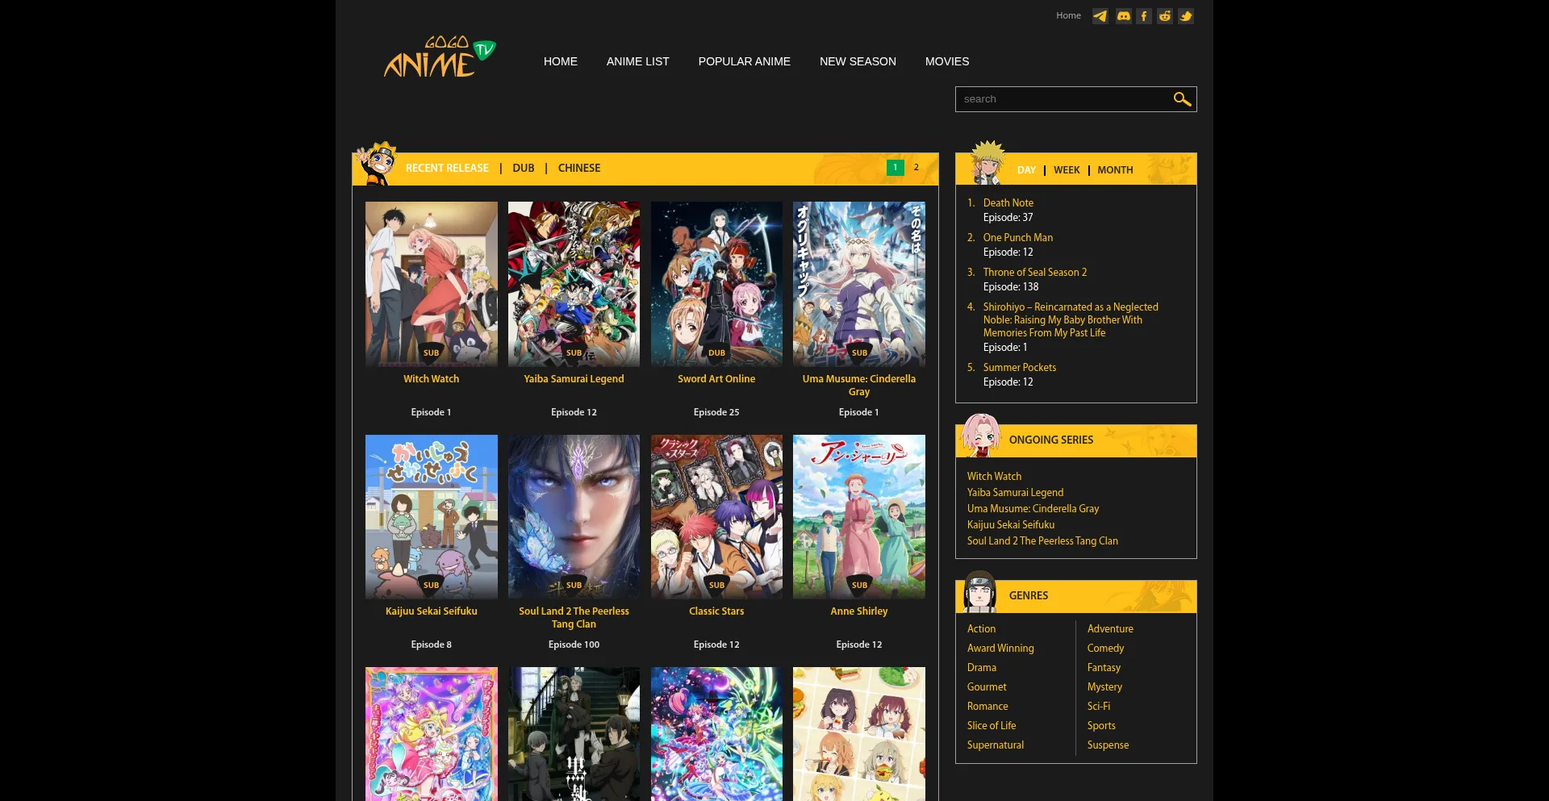
Task: Open the Discord social icon
Action: (1124, 16)
